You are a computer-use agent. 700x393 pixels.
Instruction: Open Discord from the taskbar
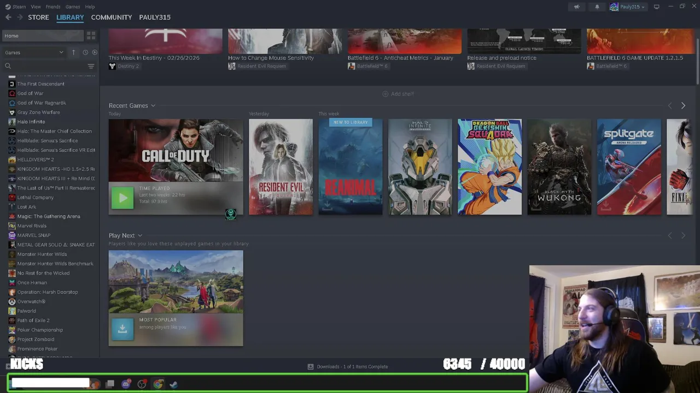(x=126, y=384)
